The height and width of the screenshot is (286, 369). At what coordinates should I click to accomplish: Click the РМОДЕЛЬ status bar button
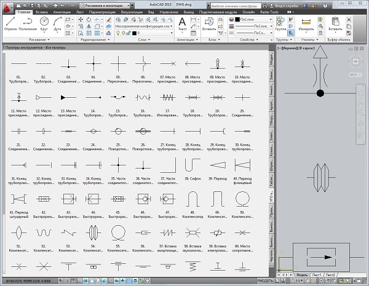tap(264, 282)
